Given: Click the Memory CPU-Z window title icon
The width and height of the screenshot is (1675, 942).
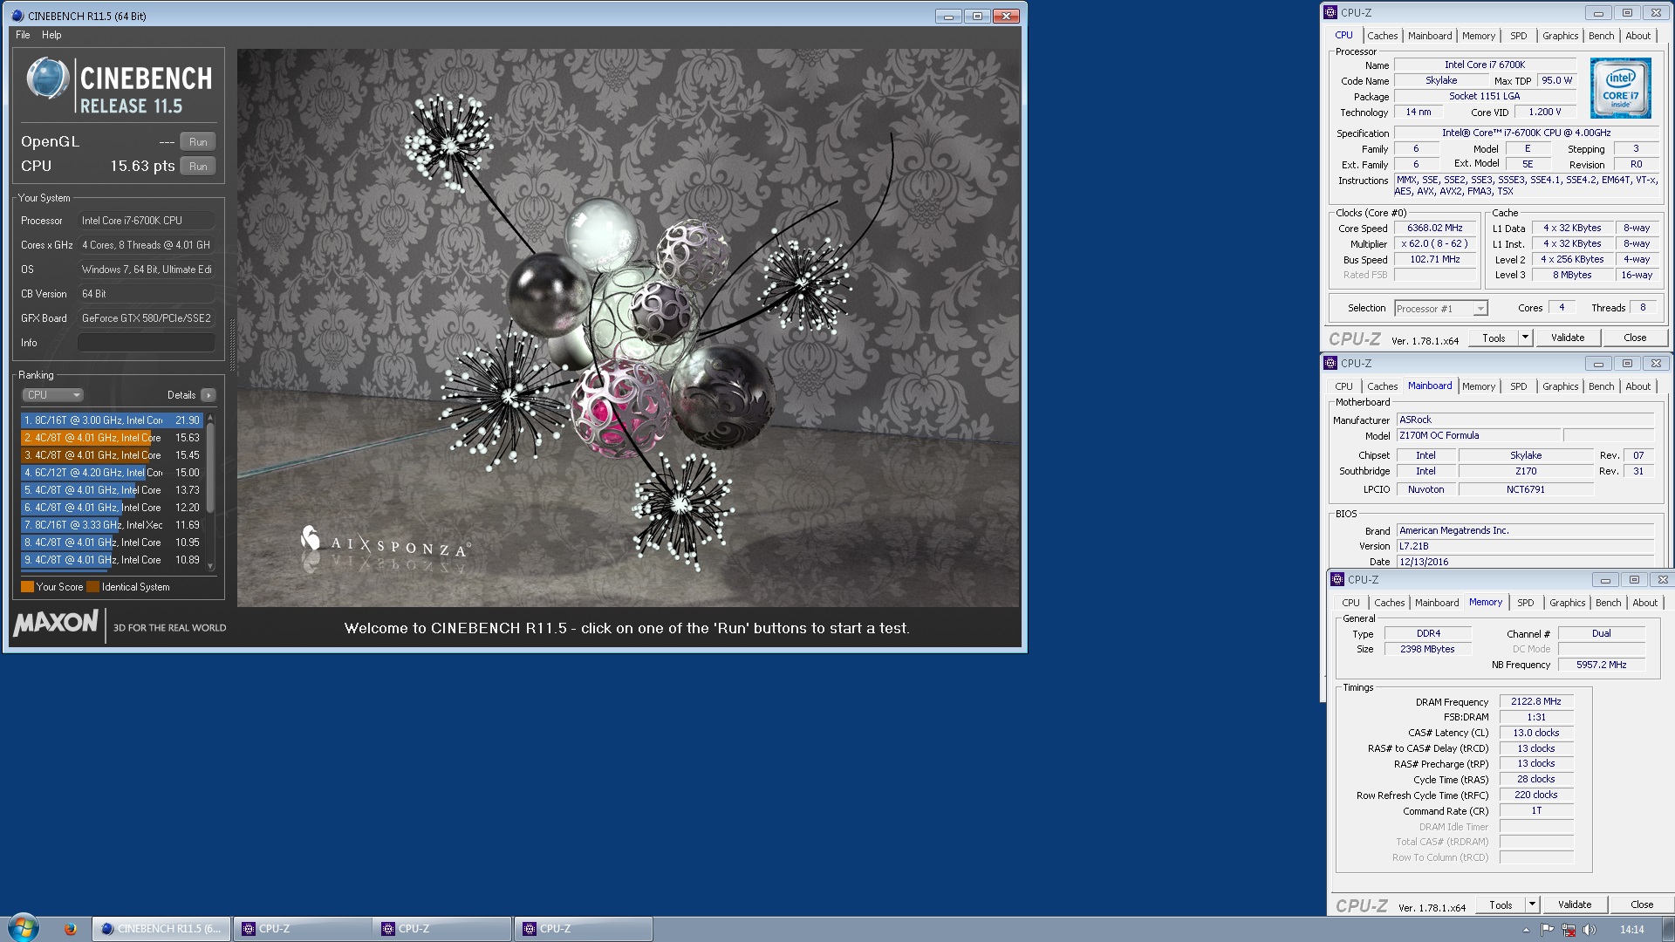Looking at the screenshot, I should tap(1337, 579).
